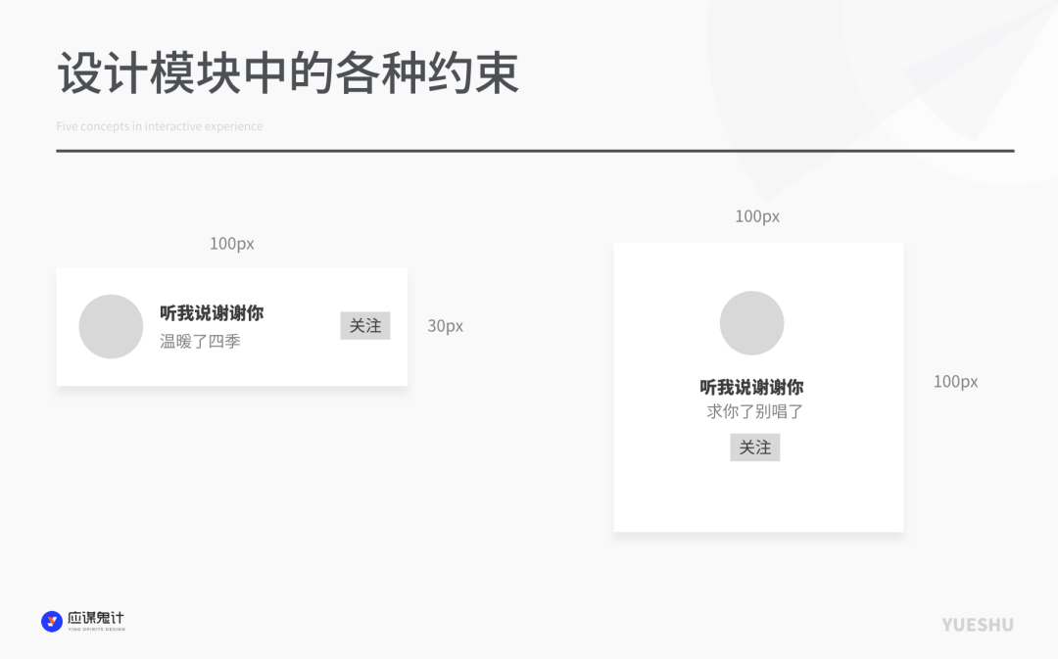Viewport: 1058px width, 659px height.
Task: Click the 温暖了四季 subtitle text
Action: click(200, 342)
